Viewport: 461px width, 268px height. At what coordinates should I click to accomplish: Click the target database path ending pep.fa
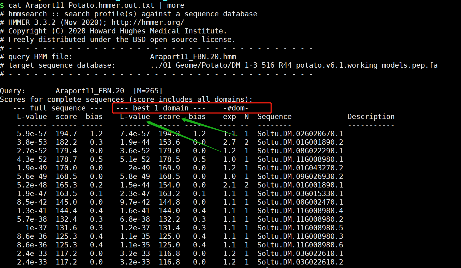294,65
